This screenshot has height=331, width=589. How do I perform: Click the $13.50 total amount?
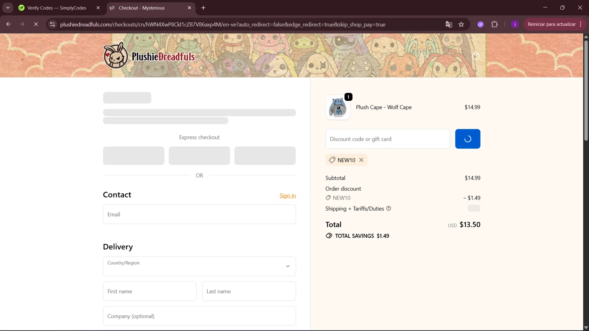point(470,224)
